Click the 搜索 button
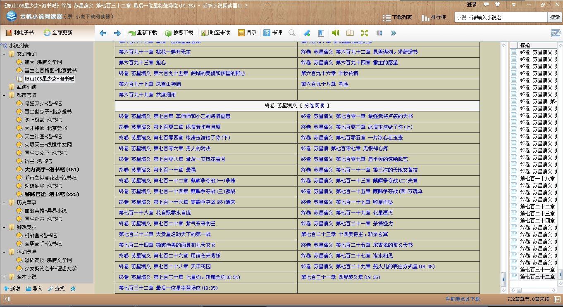 coord(554,17)
